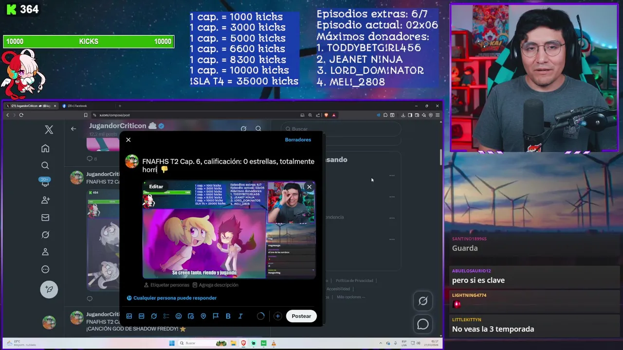This screenshot has height=350, width=623.
Task: Click the Postear button
Action: coord(301,316)
